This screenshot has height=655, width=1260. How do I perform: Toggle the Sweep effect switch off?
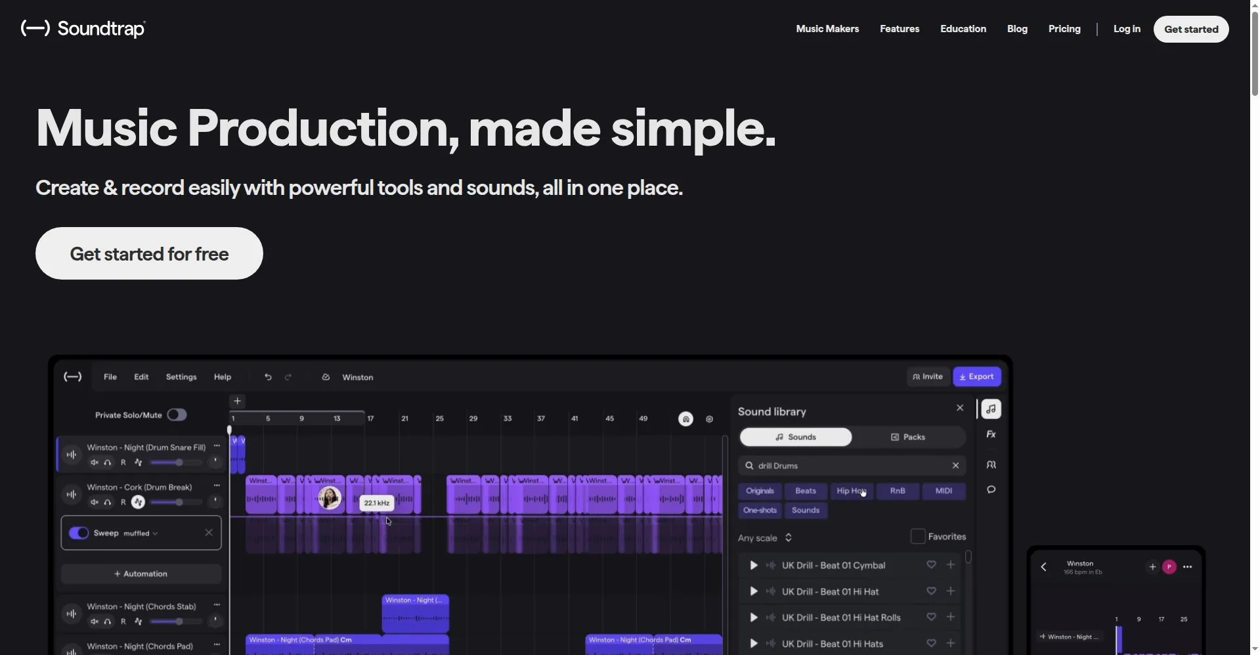79,533
